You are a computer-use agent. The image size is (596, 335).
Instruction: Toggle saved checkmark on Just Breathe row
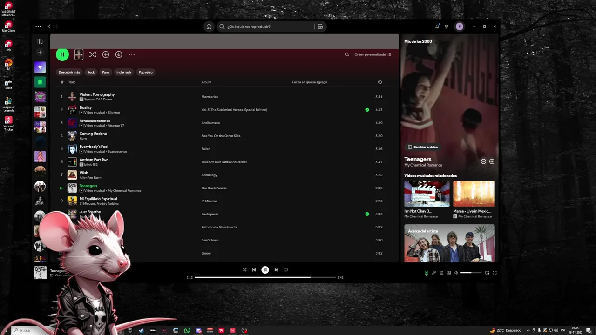[x=367, y=214]
